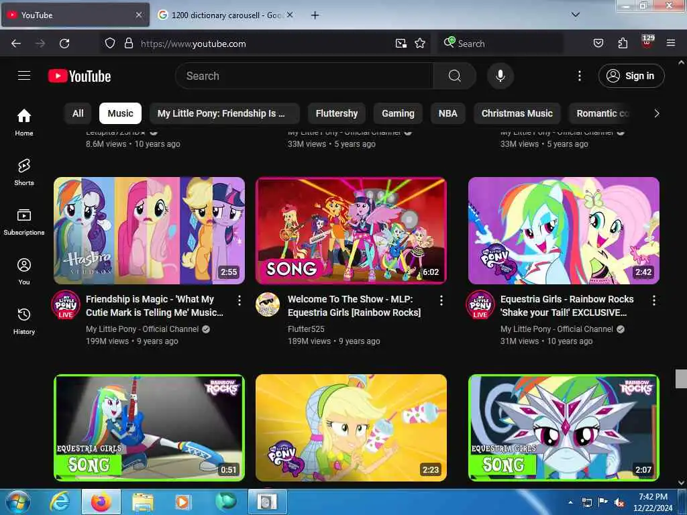687x515 pixels.
Task: Open Windows Media Player from taskbar
Action: point(182,502)
